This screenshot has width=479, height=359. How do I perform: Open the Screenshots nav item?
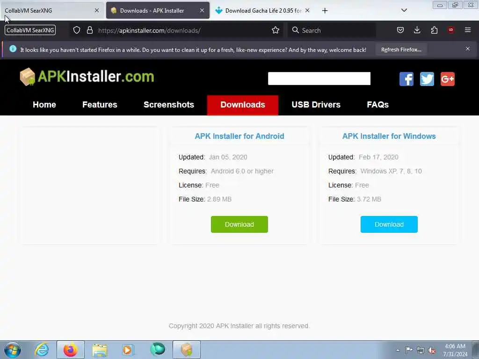click(x=169, y=105)
